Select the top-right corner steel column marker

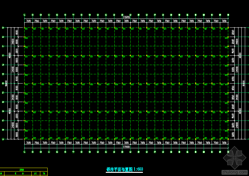click(228, 28)
